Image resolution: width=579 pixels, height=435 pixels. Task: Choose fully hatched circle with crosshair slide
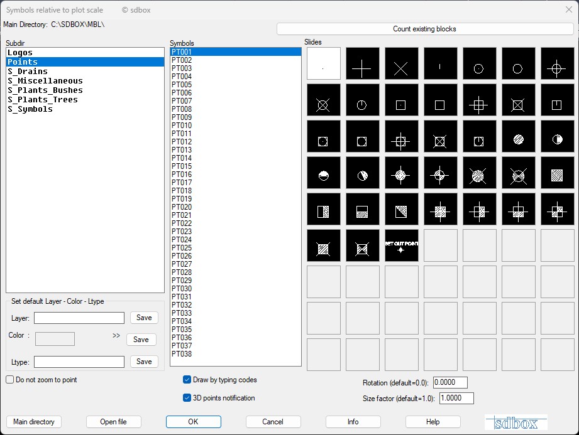402,173
